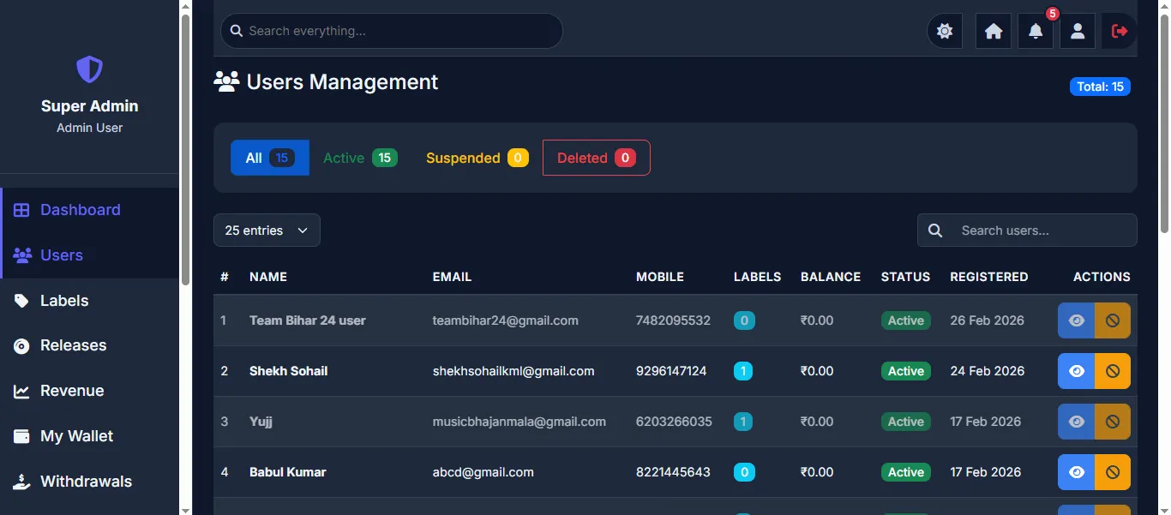Image resolution: width=1171 pixels, height=515 pixels.
Task: Click email shekhsohailkml@gmail.com
Action: [x=513, y=371]
